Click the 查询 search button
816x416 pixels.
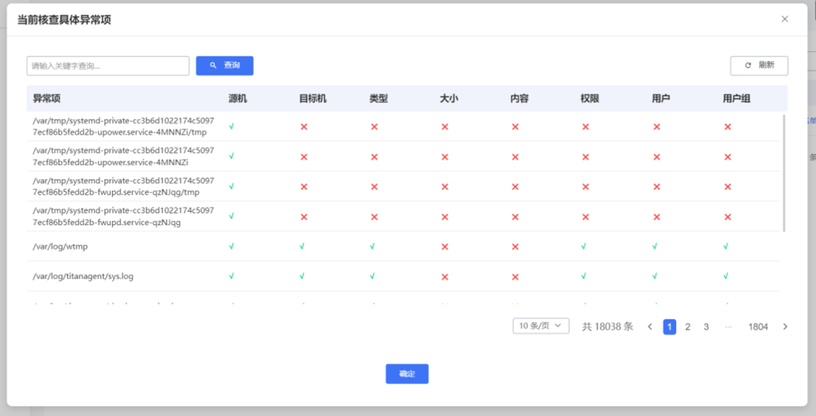click(x=225, y=65)
